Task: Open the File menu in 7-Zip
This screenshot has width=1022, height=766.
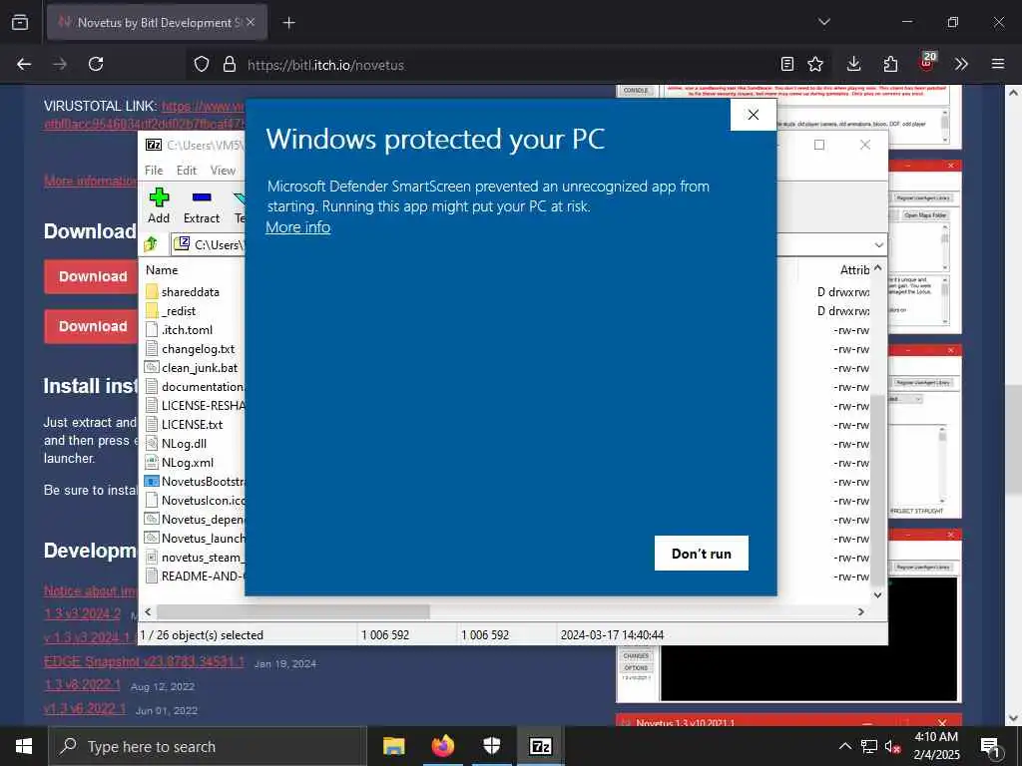Action: 154,171
